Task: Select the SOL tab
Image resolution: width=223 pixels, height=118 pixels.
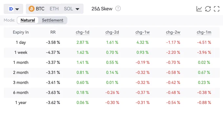Action: [x=69, y=9]
